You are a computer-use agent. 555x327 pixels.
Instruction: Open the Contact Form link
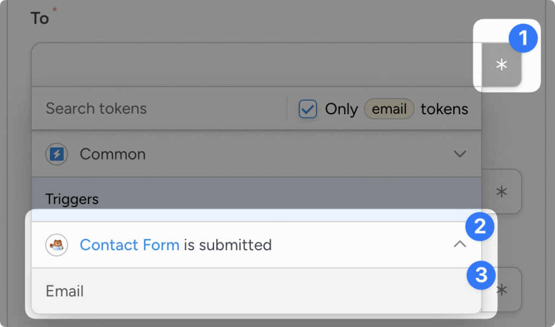(x=130, y=245)
